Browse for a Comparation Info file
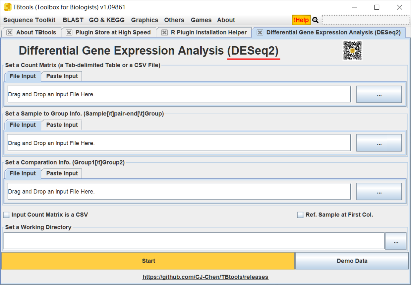This screenshot has height=285, width=411. point(379,192)
